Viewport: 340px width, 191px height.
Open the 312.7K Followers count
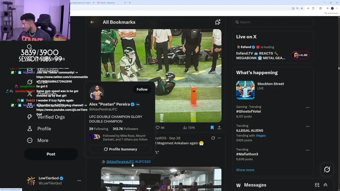pos(125,129)
